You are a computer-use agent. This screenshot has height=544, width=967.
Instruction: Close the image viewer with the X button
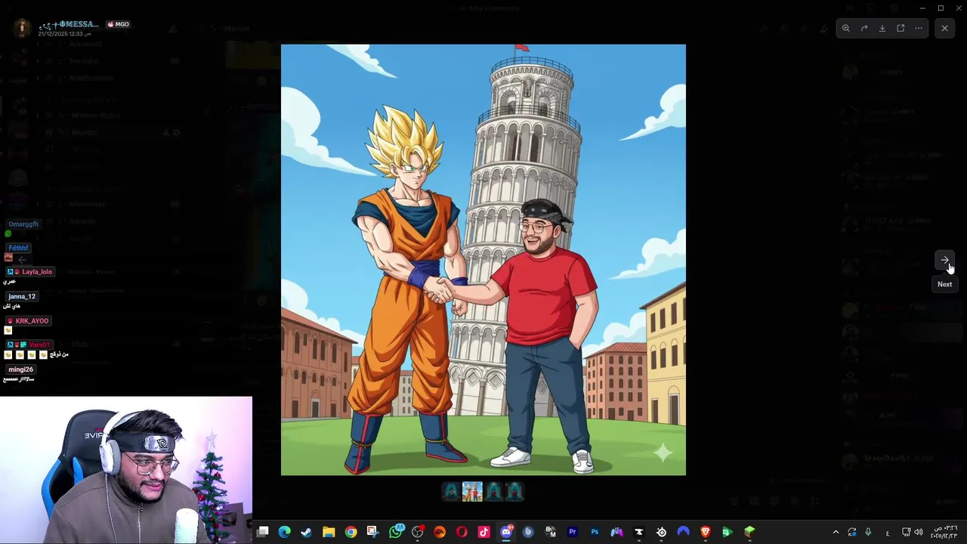pyautogui.click(x=944, y=28)
